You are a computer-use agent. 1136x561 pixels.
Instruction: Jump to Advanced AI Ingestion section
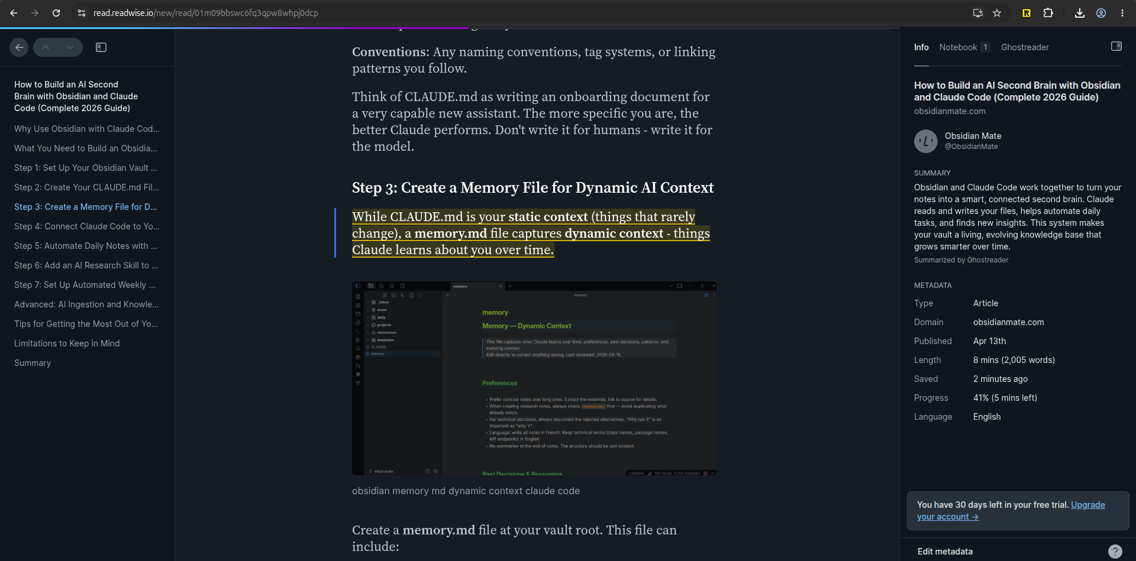pyautogui.click(x=86, y=304)
